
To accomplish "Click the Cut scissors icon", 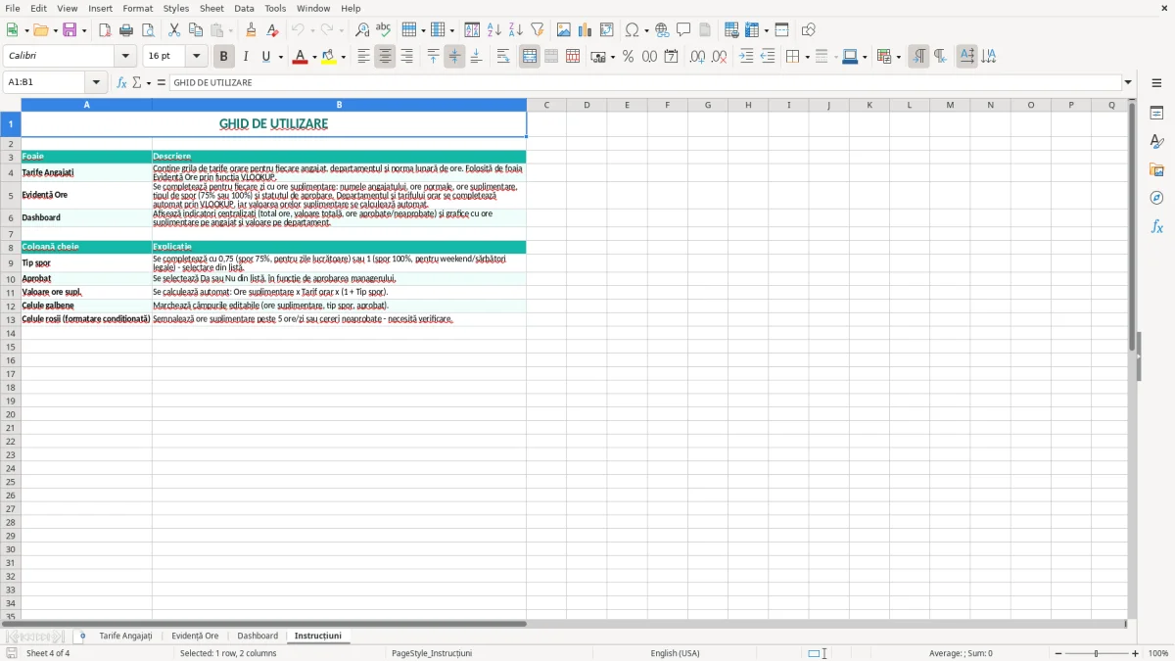I will pos(174,30).
